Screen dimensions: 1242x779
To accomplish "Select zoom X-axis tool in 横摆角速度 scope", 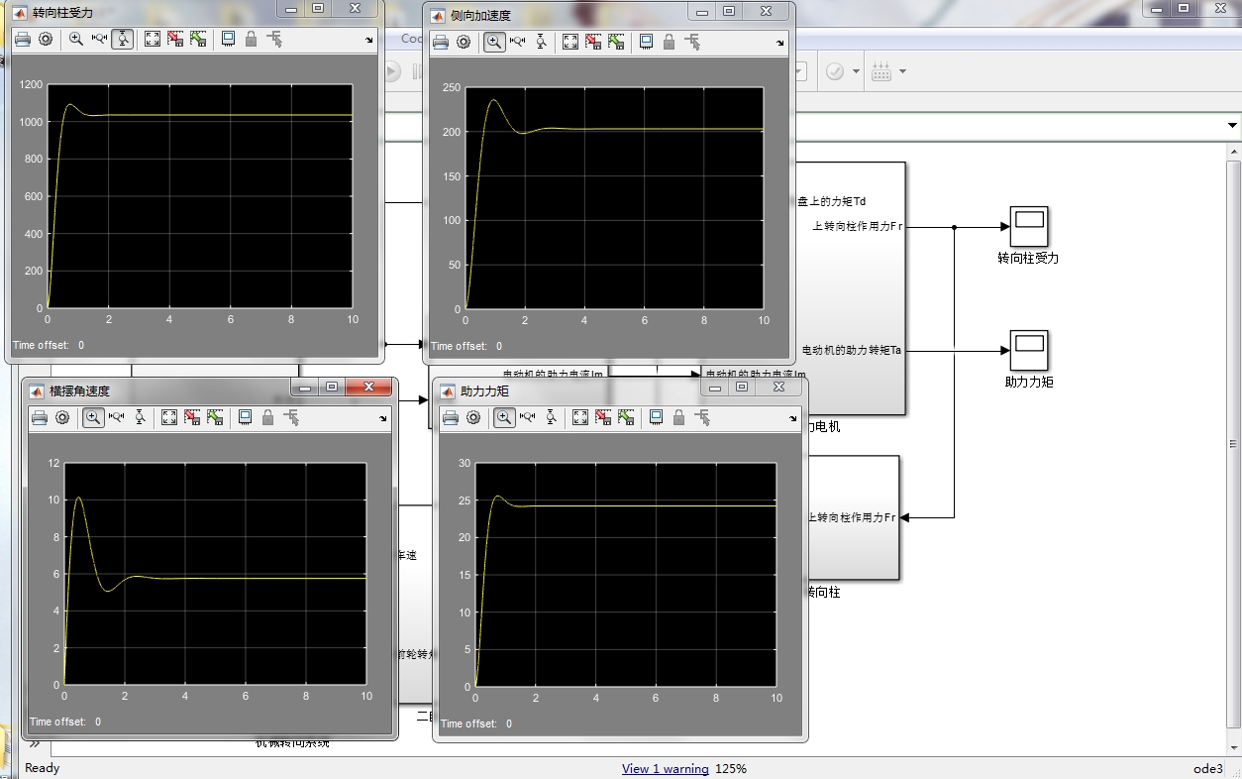I will (x=116, y=417).
